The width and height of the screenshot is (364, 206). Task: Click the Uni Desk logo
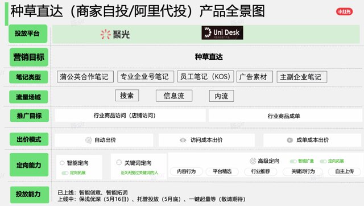pos(222,33)
